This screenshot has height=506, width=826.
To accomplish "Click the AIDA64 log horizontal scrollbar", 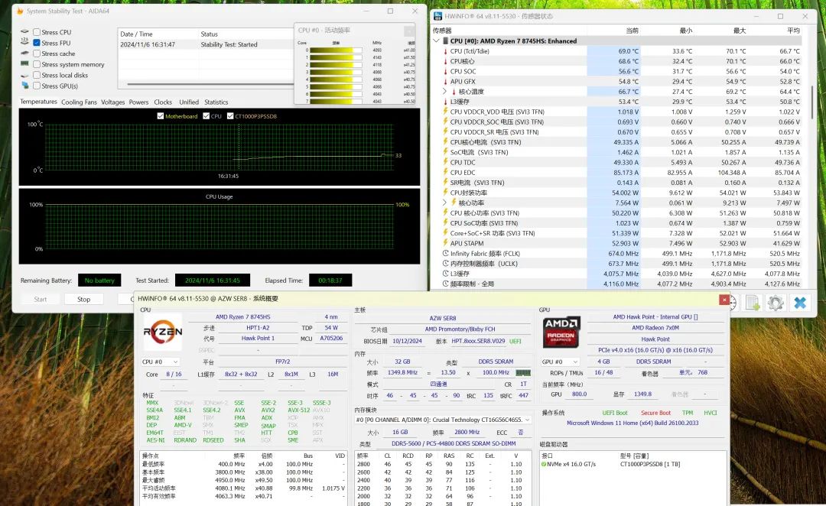I will tap(210, 84).
